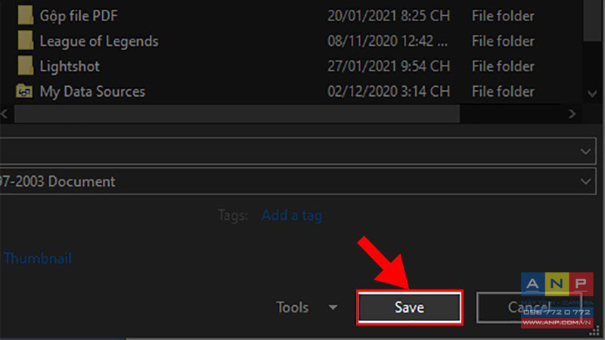Click the Gộp file PDF folder icon

click(26, 16)
